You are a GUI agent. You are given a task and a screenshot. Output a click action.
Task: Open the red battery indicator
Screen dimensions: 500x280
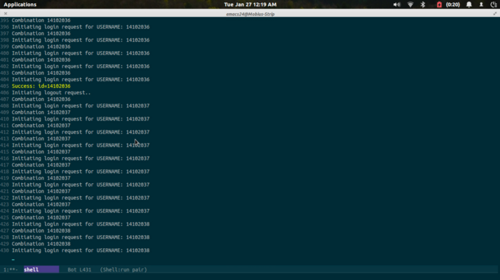click(x=439, y=4)
